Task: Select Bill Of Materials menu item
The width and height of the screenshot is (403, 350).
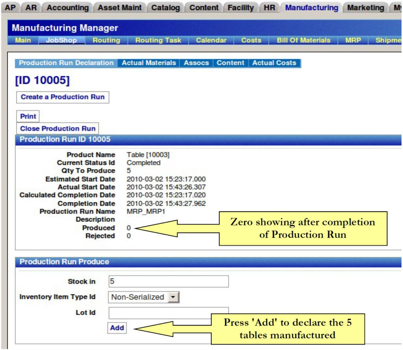Action: (x=303, y=40)
